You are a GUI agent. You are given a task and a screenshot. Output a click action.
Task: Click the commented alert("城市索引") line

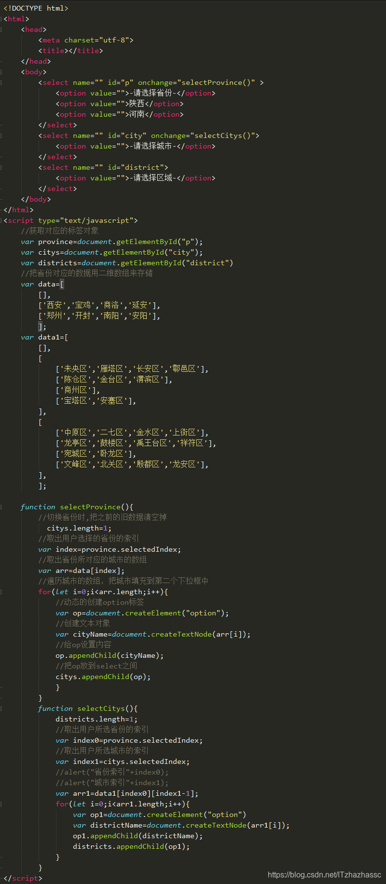tap(112, 783)
